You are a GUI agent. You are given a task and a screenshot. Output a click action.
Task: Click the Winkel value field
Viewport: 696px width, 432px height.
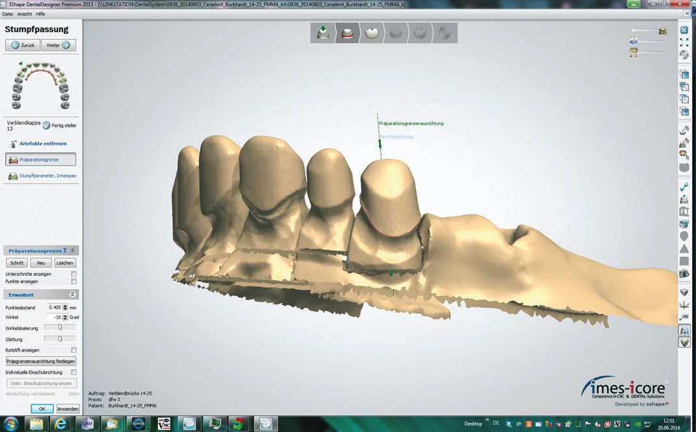[54, 317]
